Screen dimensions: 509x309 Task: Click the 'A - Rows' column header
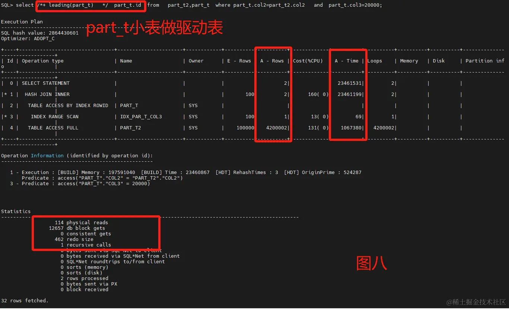(x=272, y=61)
